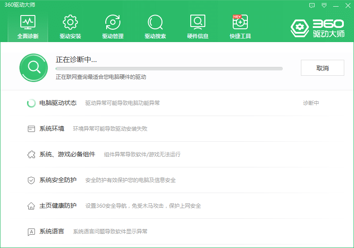Click the 正在诊断中... heading
This screenshot has height=248, width=354.
click(76, 60)
